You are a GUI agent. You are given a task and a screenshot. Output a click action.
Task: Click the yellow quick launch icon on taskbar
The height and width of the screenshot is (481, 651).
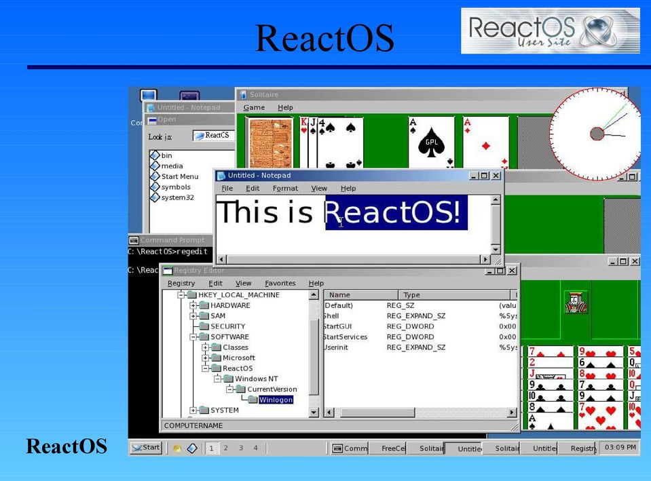tap(177, 448)
